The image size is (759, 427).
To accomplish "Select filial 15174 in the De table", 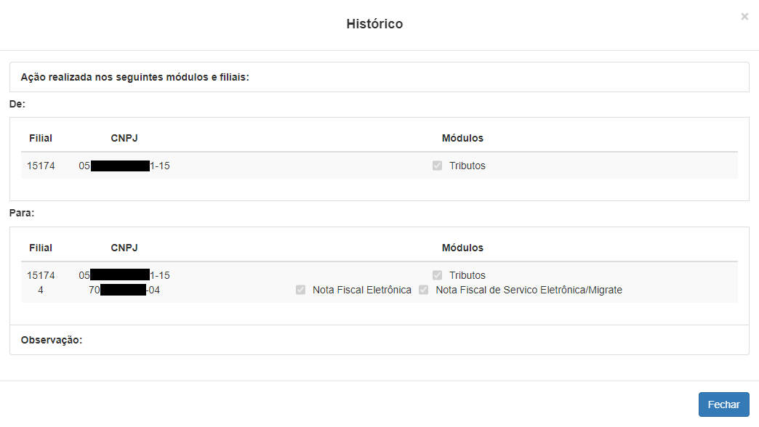I will (x=41, y=166).
